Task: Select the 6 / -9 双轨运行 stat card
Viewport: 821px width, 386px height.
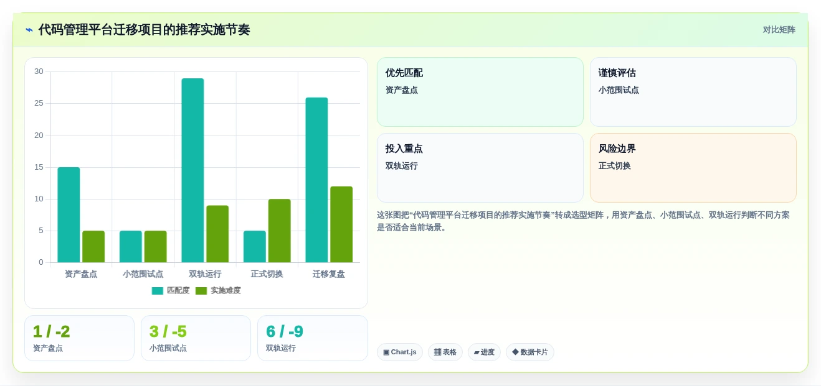Action: click(312, 338)
